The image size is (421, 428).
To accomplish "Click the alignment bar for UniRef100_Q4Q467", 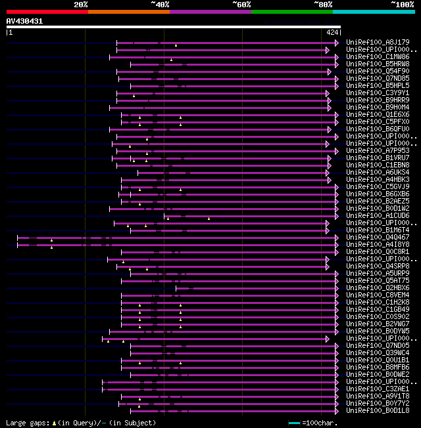I will tap(176, 238).
